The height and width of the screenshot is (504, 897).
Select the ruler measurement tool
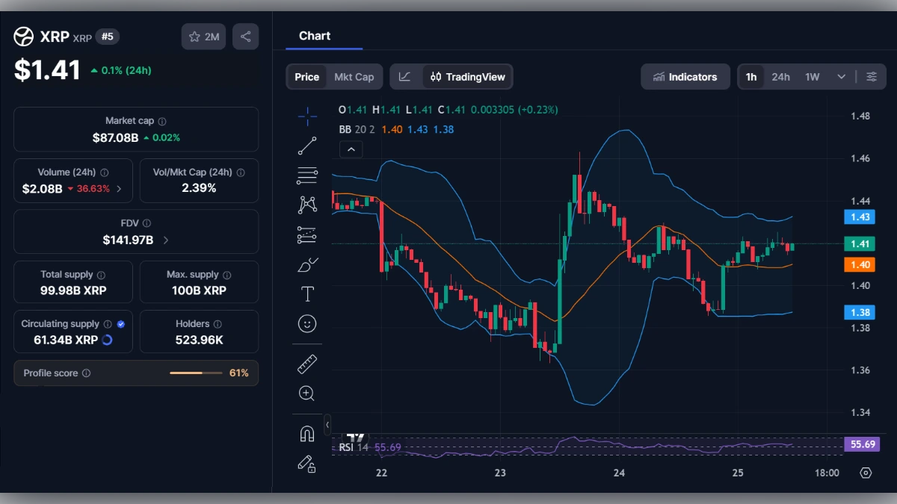tap(306, 364)
